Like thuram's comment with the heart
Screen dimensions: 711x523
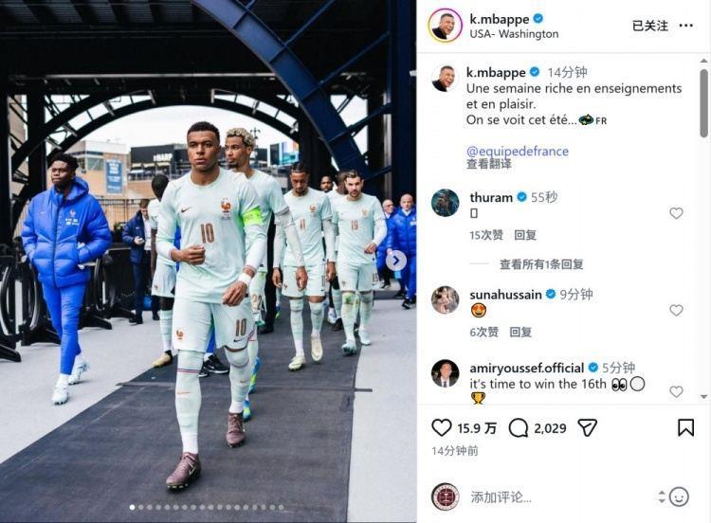point(676,213)
